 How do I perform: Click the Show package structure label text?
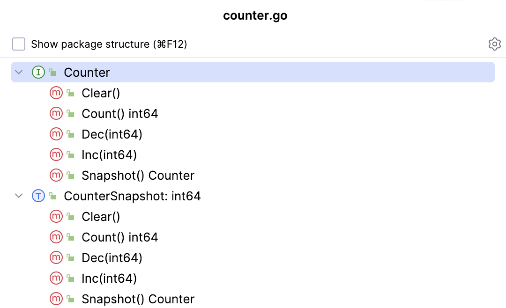pyautogui.click(x=109, y=44)
